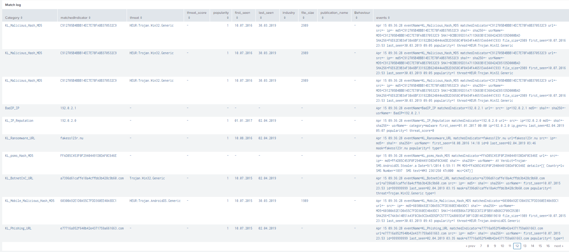Click the Behaviour column header
This screenshot has height=252, width=569.
(362, 13)
